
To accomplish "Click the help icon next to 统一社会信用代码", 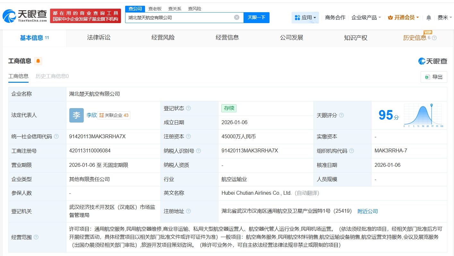I will (x=56, y=137).
